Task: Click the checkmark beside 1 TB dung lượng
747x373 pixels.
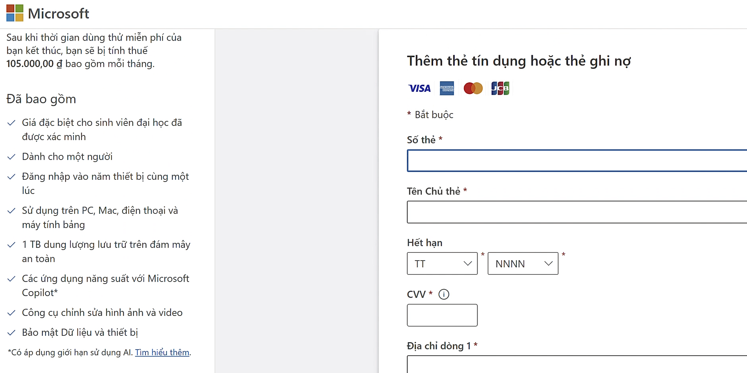Action: click(x=11, y=245)
